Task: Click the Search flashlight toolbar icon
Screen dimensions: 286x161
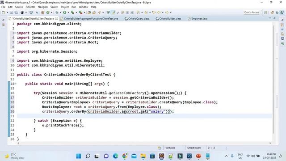Action: [99, 13]
